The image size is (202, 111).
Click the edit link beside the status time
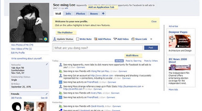(66, 8)
